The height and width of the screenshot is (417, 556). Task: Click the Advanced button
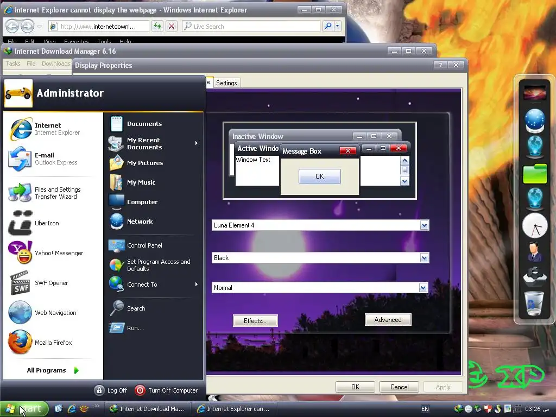pos(388,319)
